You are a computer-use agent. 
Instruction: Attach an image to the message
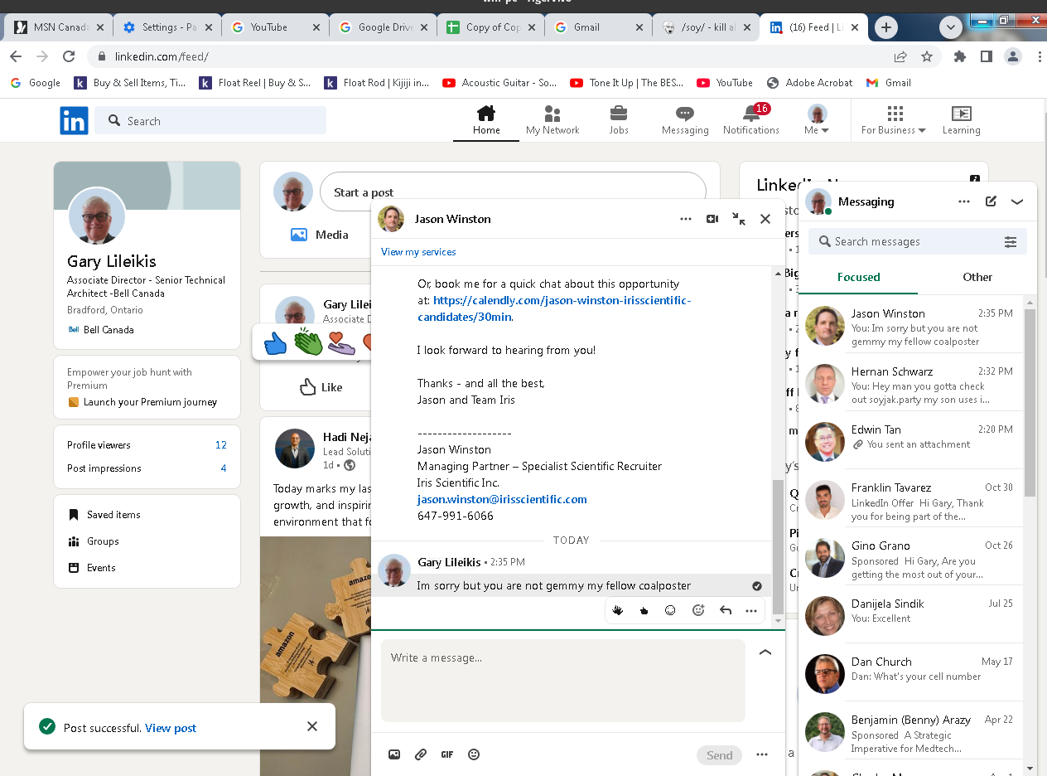(x=394, y=754)
